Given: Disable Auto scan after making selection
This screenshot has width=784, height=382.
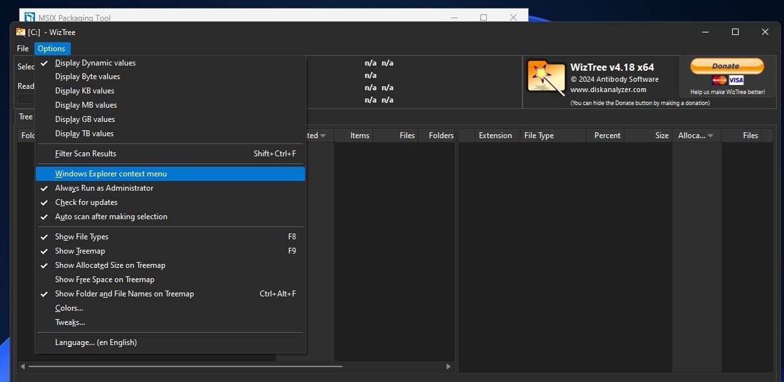Looking at the screenshot, I should point(111,217).
